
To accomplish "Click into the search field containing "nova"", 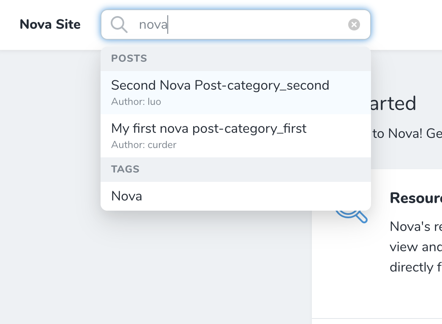I will (x=237, y=25).
